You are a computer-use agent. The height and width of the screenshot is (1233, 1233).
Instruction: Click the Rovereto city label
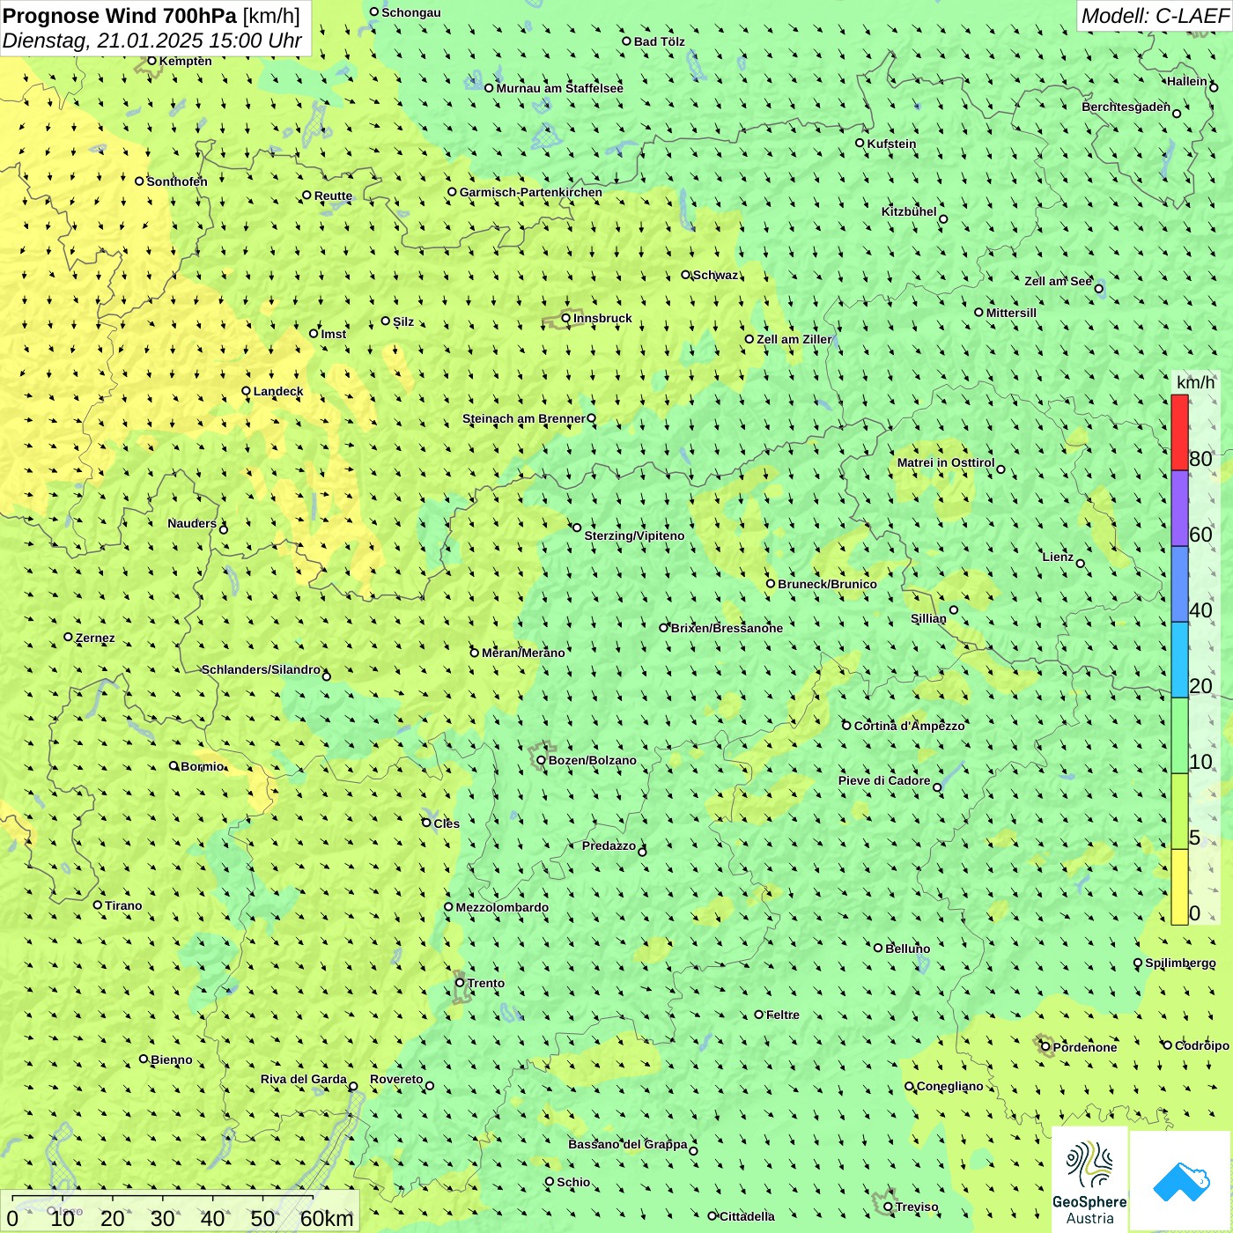pos(396,1079)
